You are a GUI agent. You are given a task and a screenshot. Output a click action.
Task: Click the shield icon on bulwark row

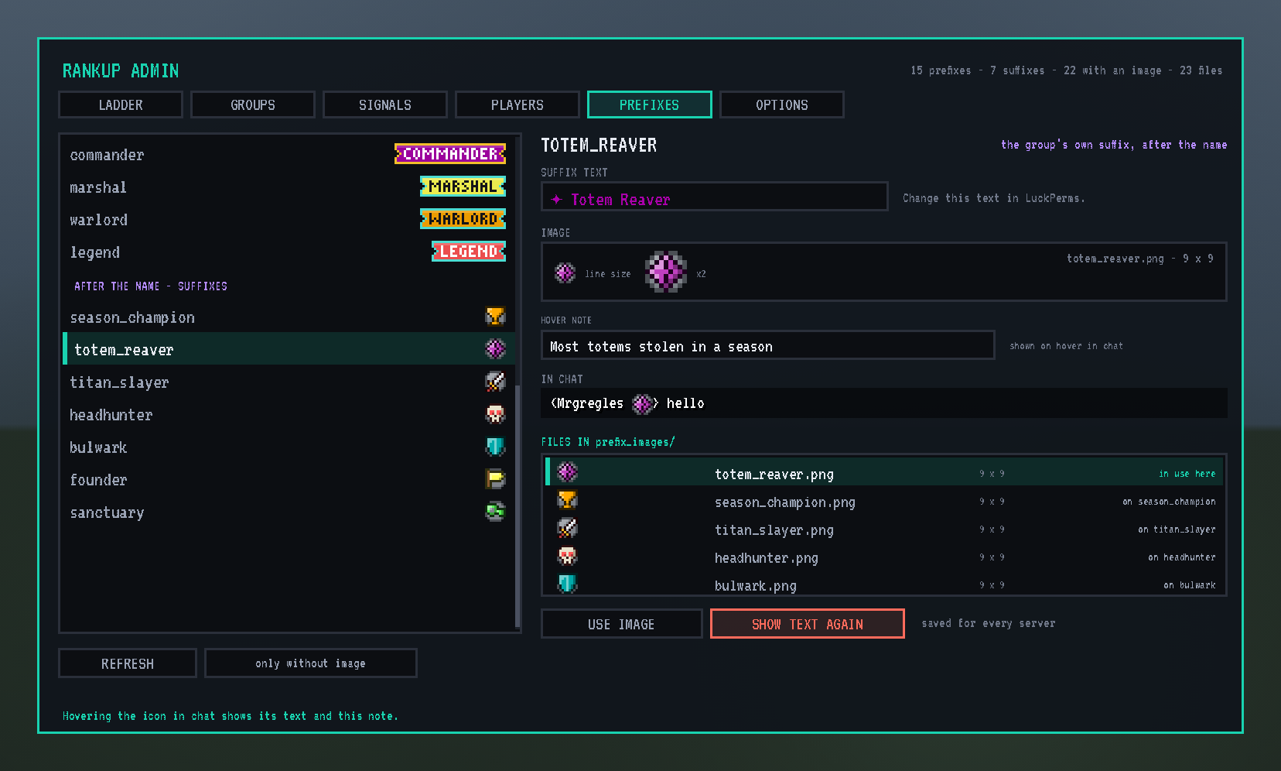[495, 447]
